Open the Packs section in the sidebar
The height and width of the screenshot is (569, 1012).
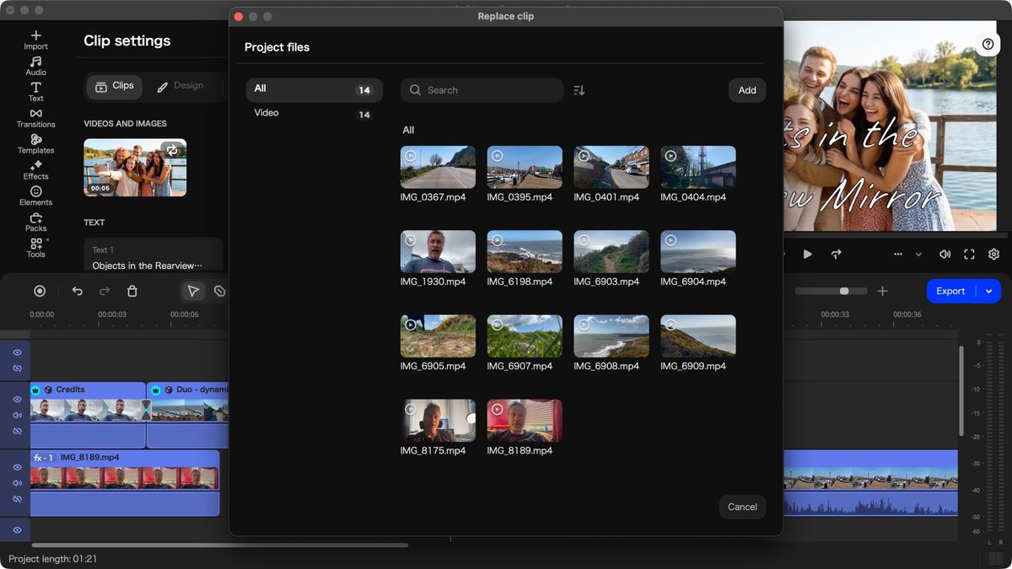[35, 223]
